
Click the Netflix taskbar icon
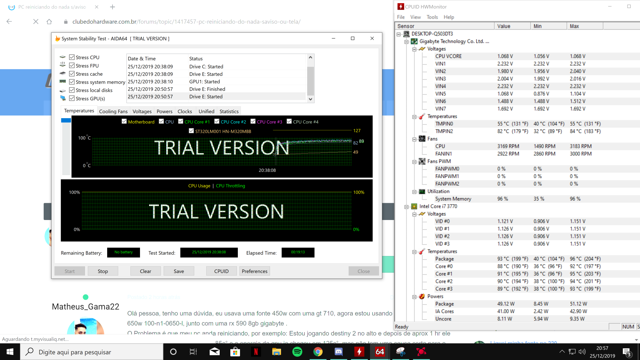256,352
